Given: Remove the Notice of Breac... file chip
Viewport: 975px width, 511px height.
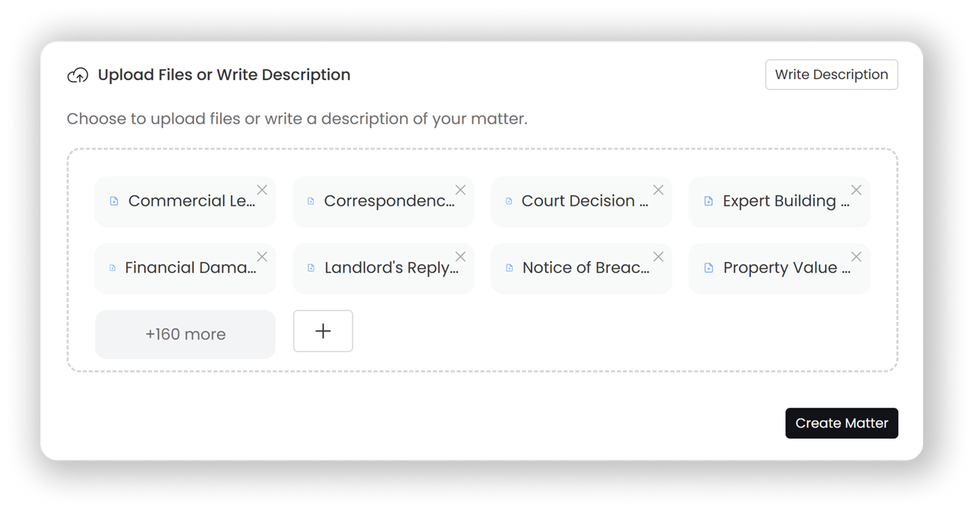Looking at the screenshot, I should (x=658, y=257).
